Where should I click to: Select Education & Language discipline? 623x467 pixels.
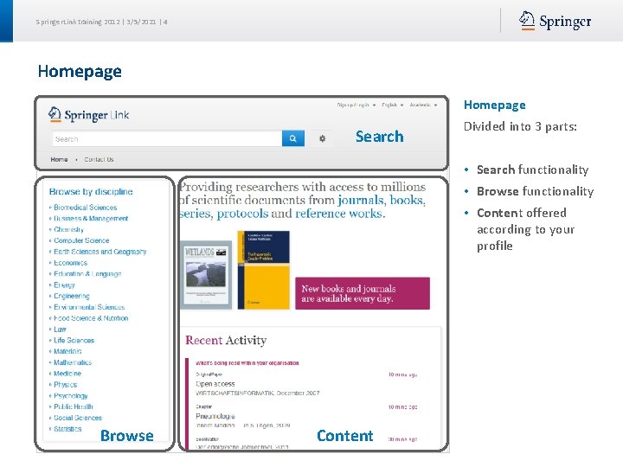tap(87, 273)
